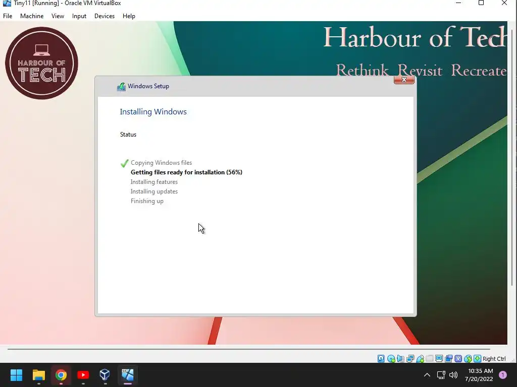Open the Windows Start menu
Viewport: 517px width, 387px height.
16,375
